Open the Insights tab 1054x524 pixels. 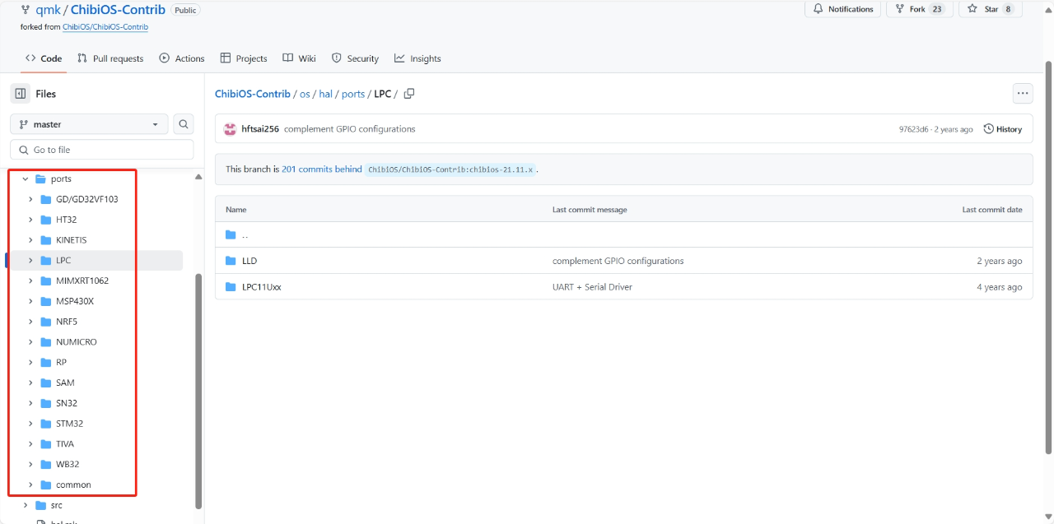click(x=417, y=58)
